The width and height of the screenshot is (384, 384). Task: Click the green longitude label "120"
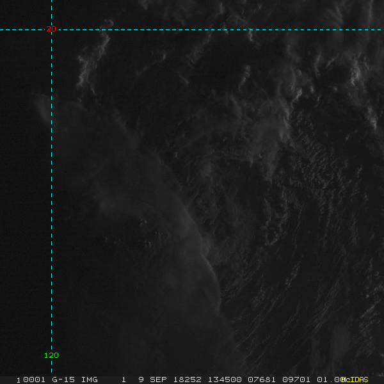click(51, 355)
